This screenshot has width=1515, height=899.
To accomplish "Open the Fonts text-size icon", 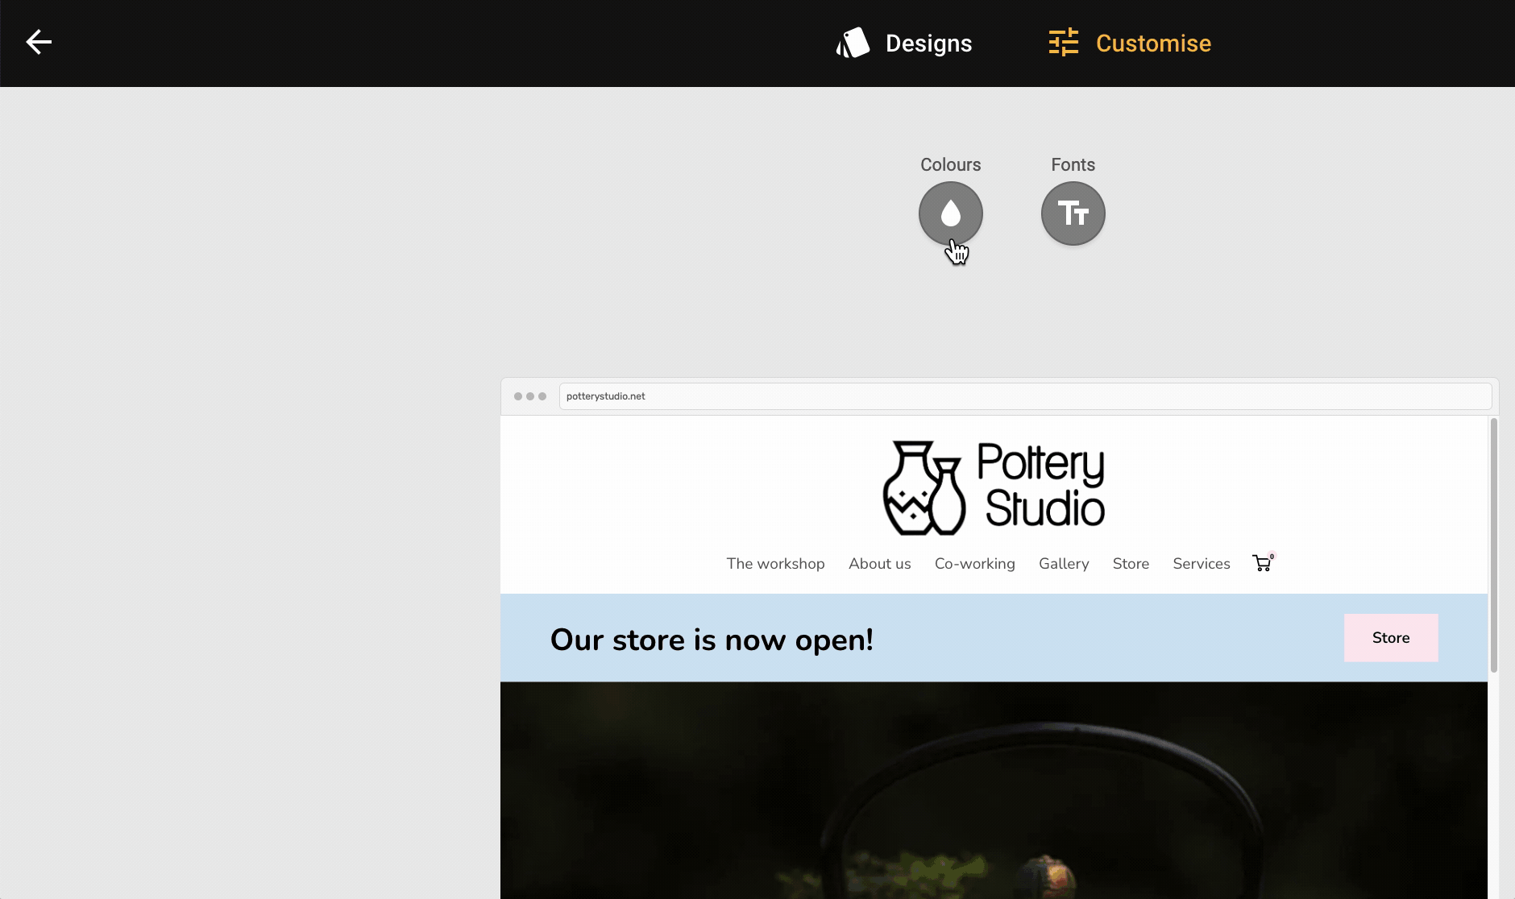I will pos(1073,213).
